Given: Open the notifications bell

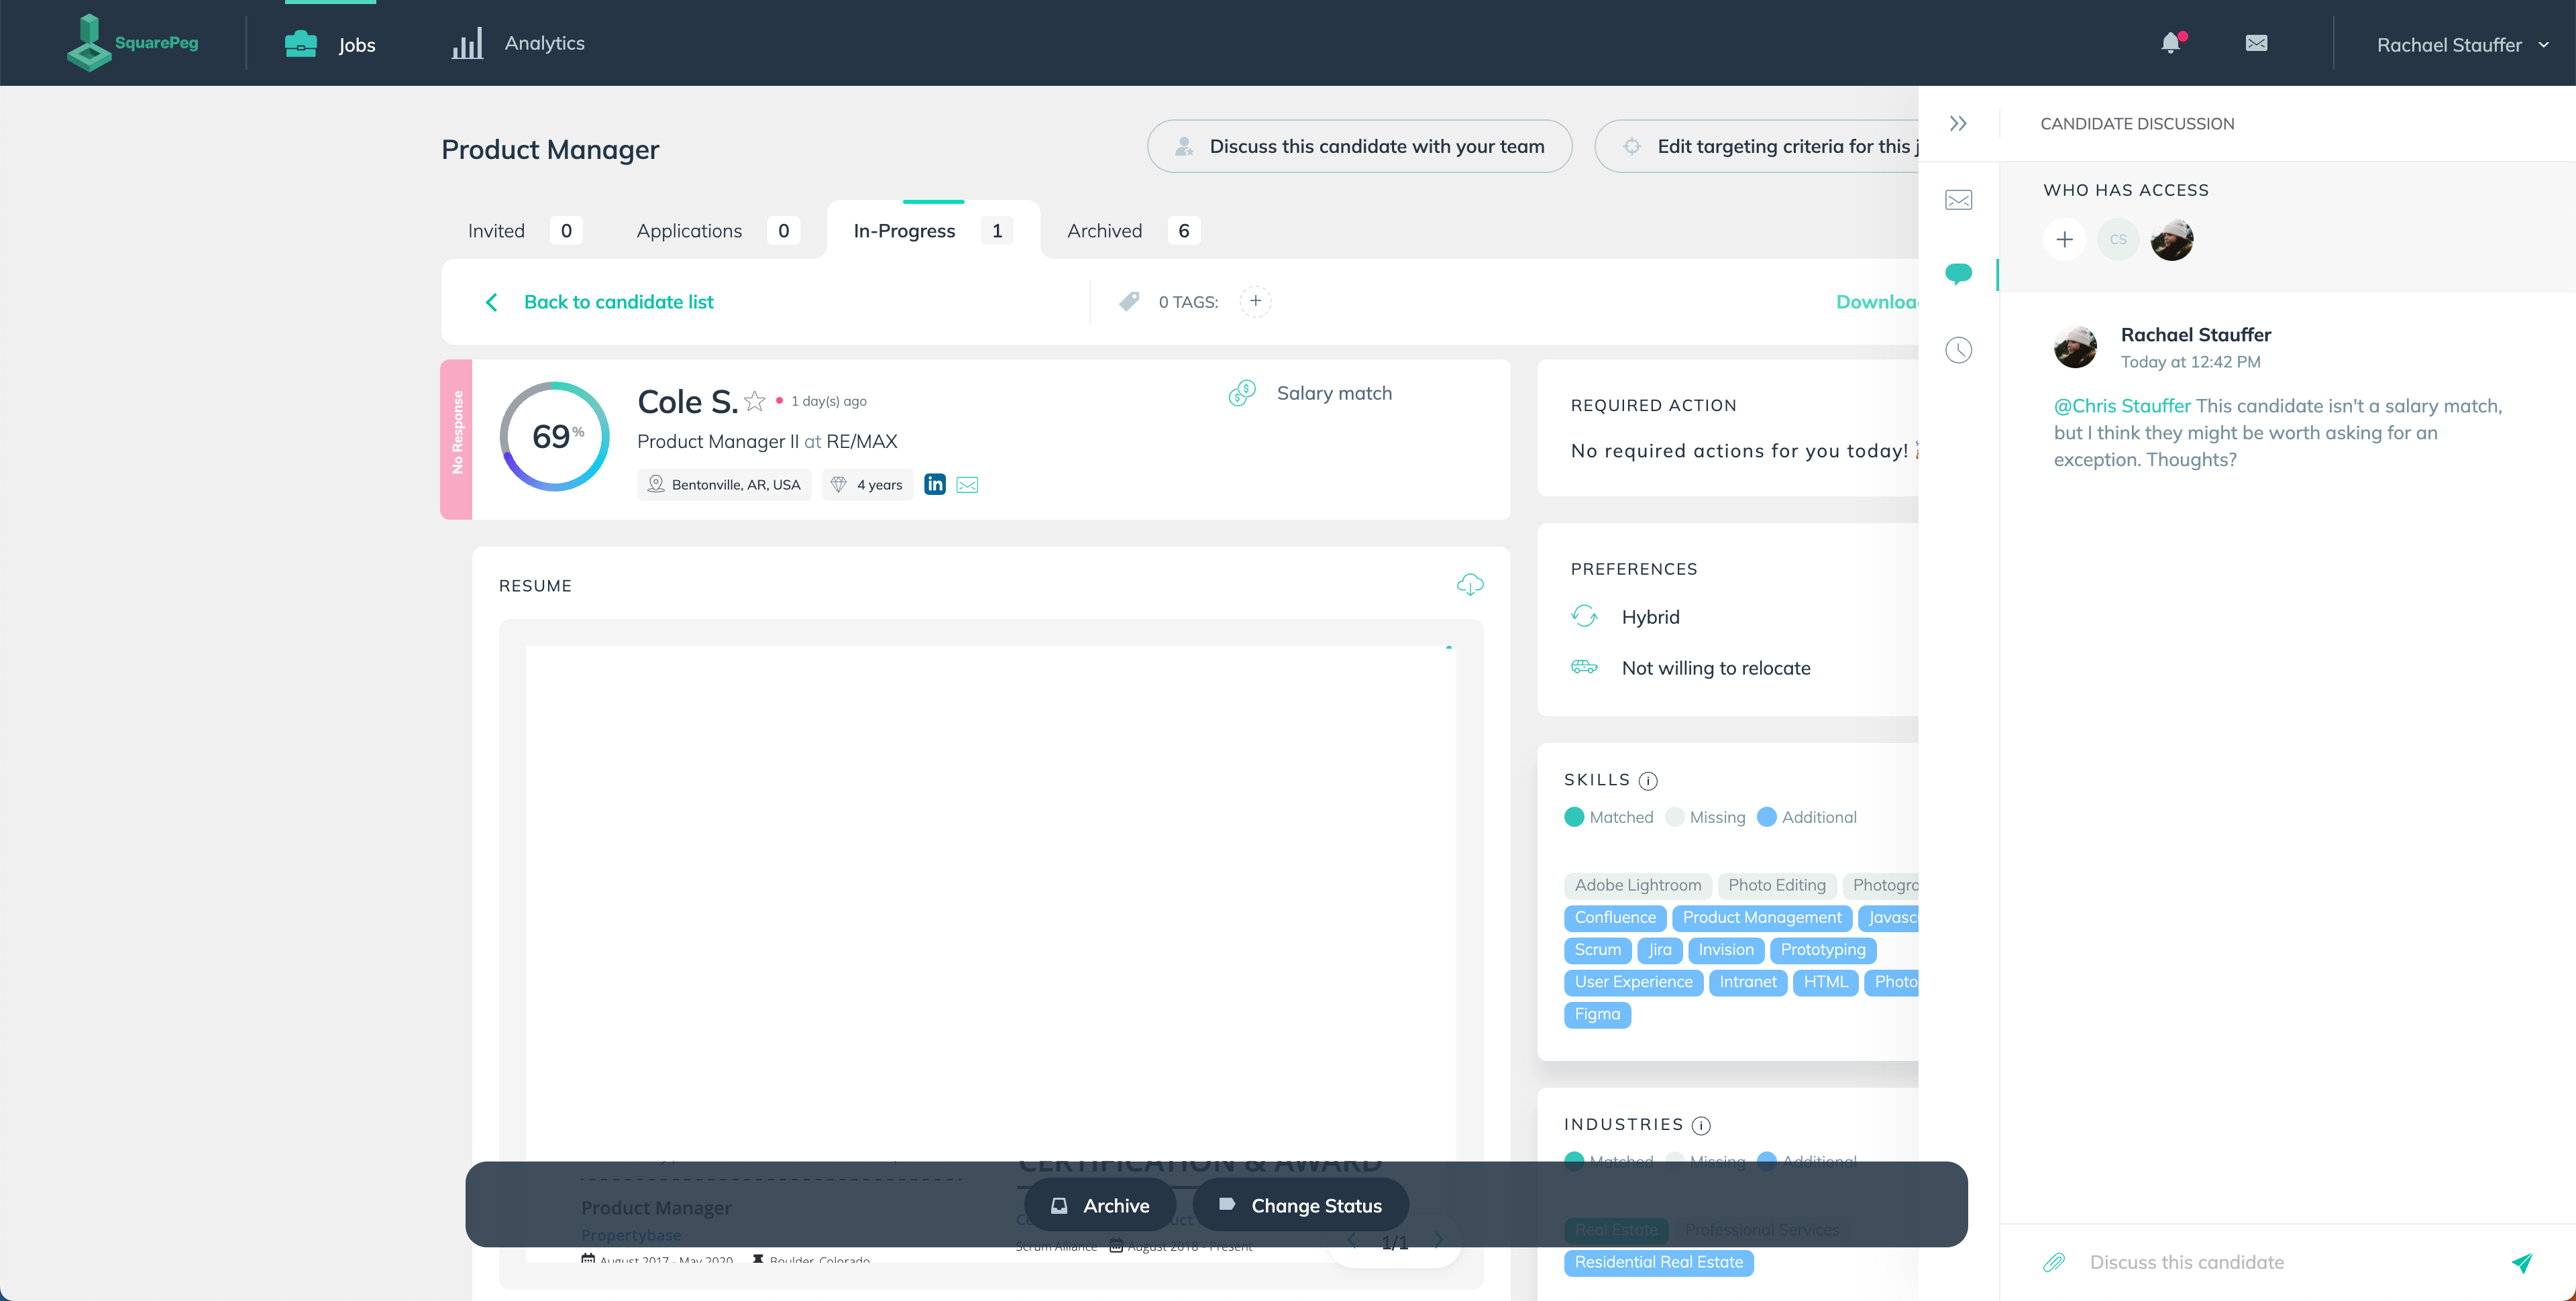Looking at the screenshot, I should [2171, 43].
